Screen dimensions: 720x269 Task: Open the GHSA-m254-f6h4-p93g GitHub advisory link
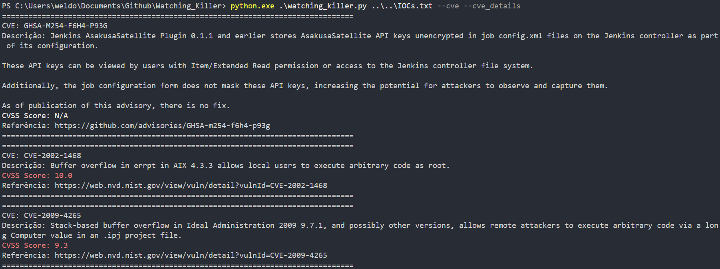click(x=162, y=126)
